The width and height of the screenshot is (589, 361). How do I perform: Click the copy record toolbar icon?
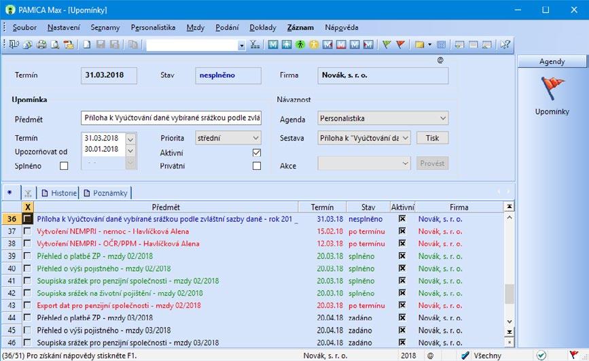(133, 44)
